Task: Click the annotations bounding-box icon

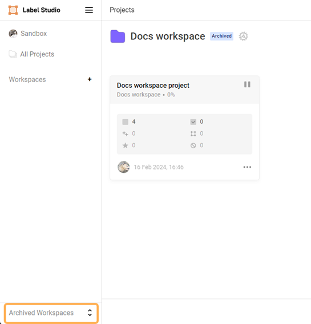Action: coord(193,133)
